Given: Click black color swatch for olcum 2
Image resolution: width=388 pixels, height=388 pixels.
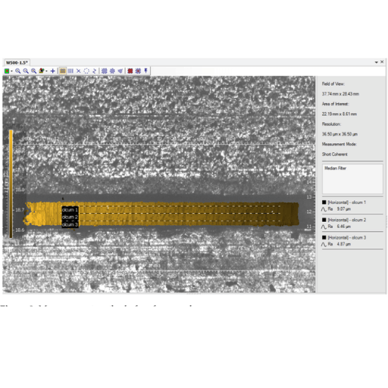Looking at the screenshot, I should pyautogui.click(x=324, y=220).
